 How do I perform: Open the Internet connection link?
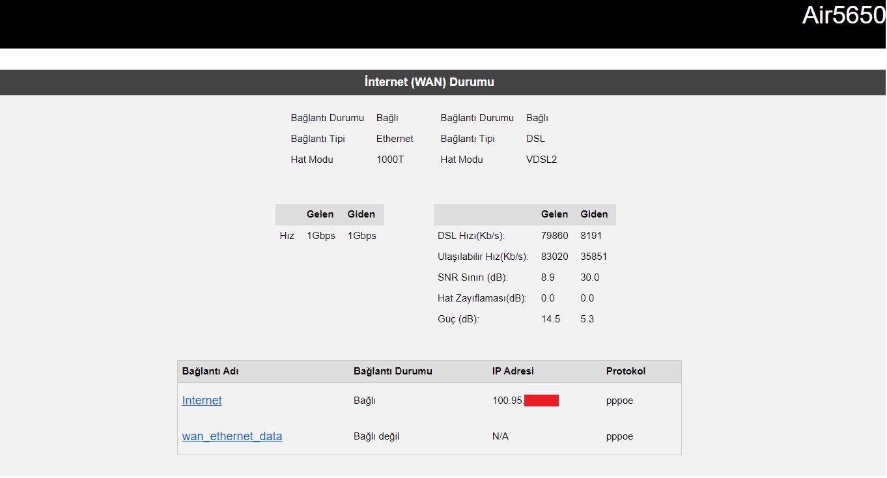tap(202, 401)
